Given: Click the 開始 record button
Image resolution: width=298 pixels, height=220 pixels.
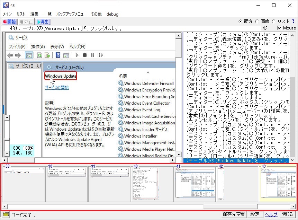Looking at the screenshot, I should pos(10,22).
